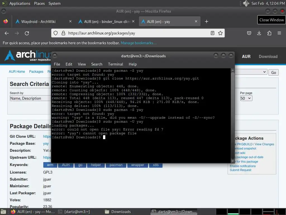Screen dimensions: 286x215
Task: Click the Arch Linux logo
Action: click(27, 55)
